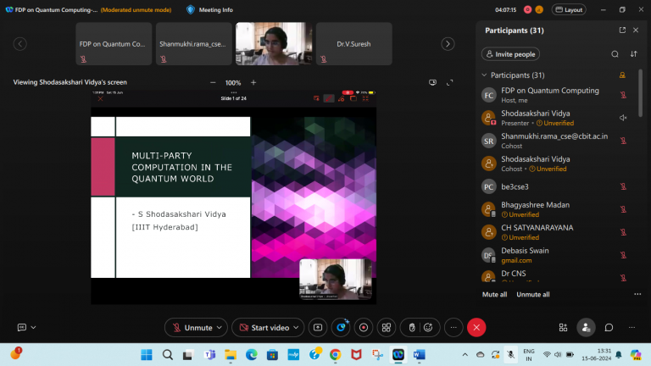
Task: Search participants using the magnifier icon
Action: point(615,54)
